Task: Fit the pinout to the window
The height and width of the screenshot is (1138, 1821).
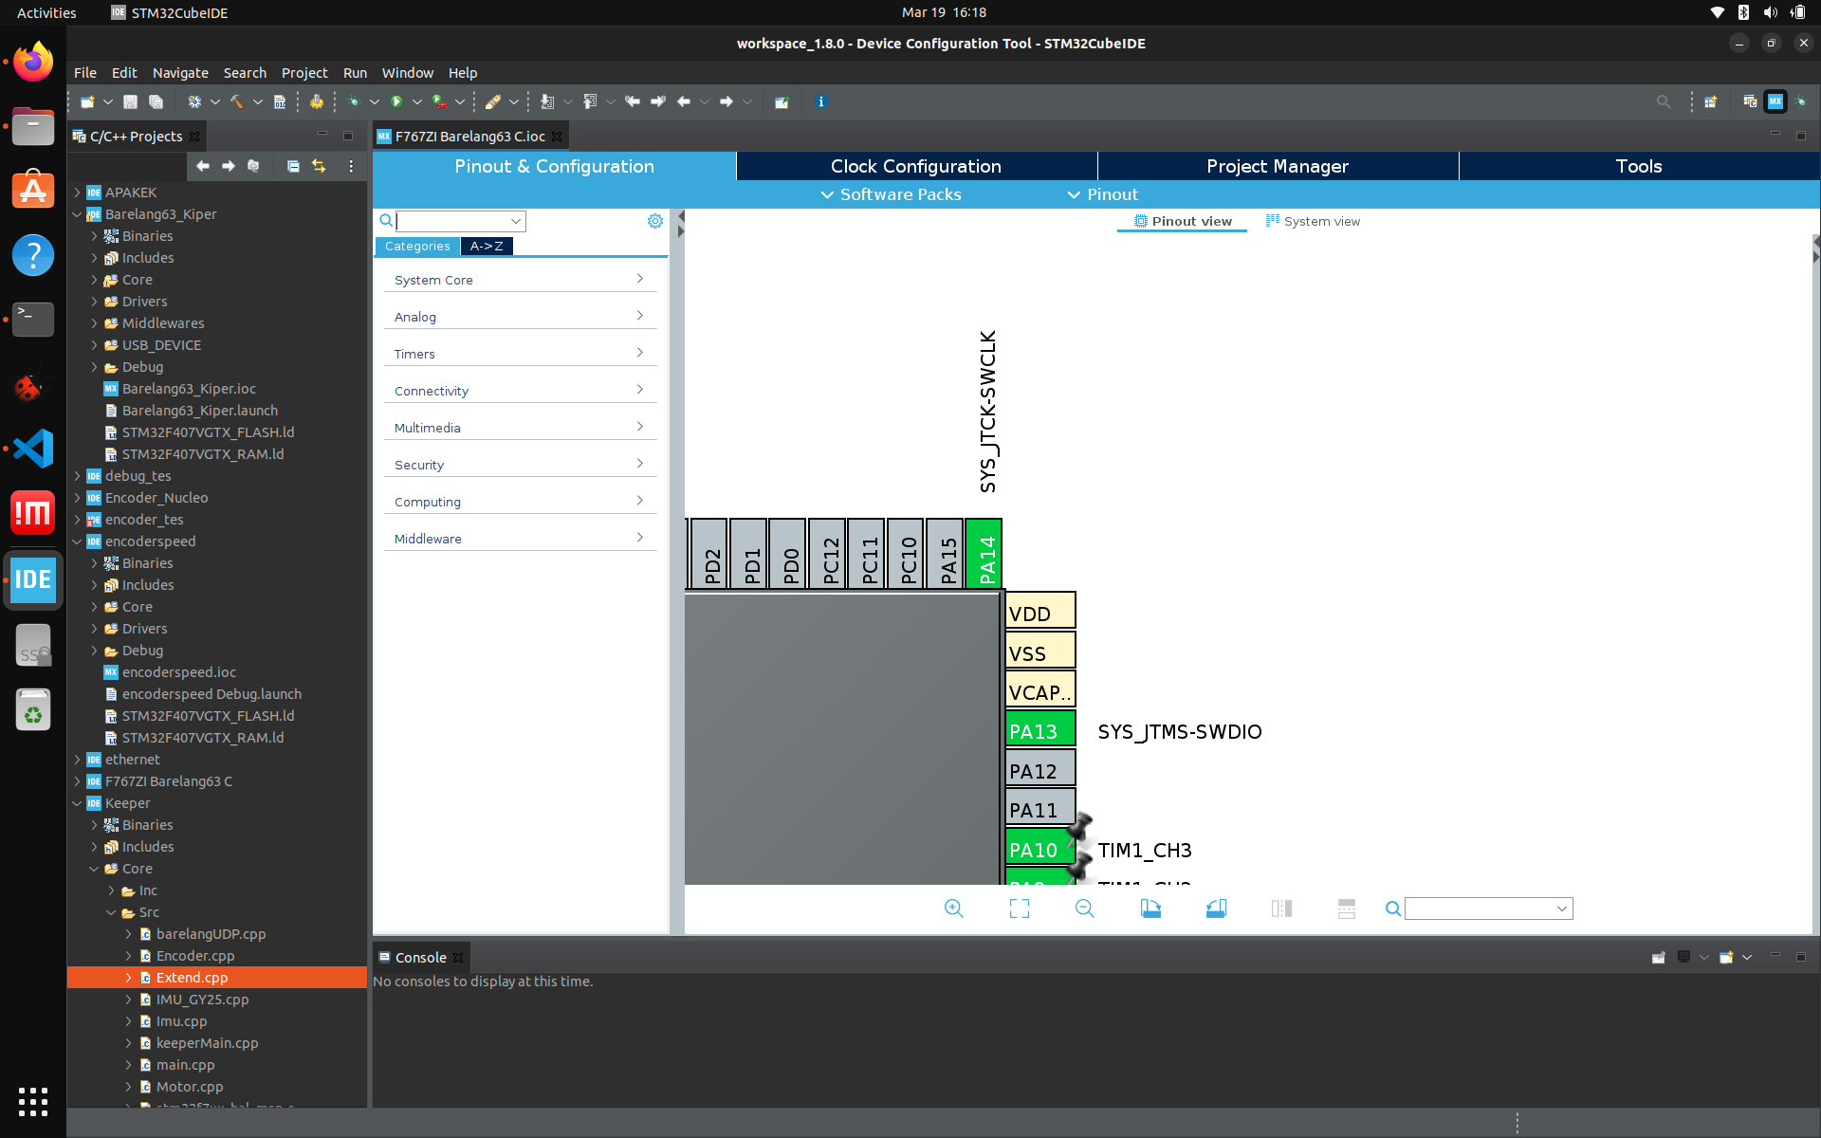Action: [x=1020, y=909]
